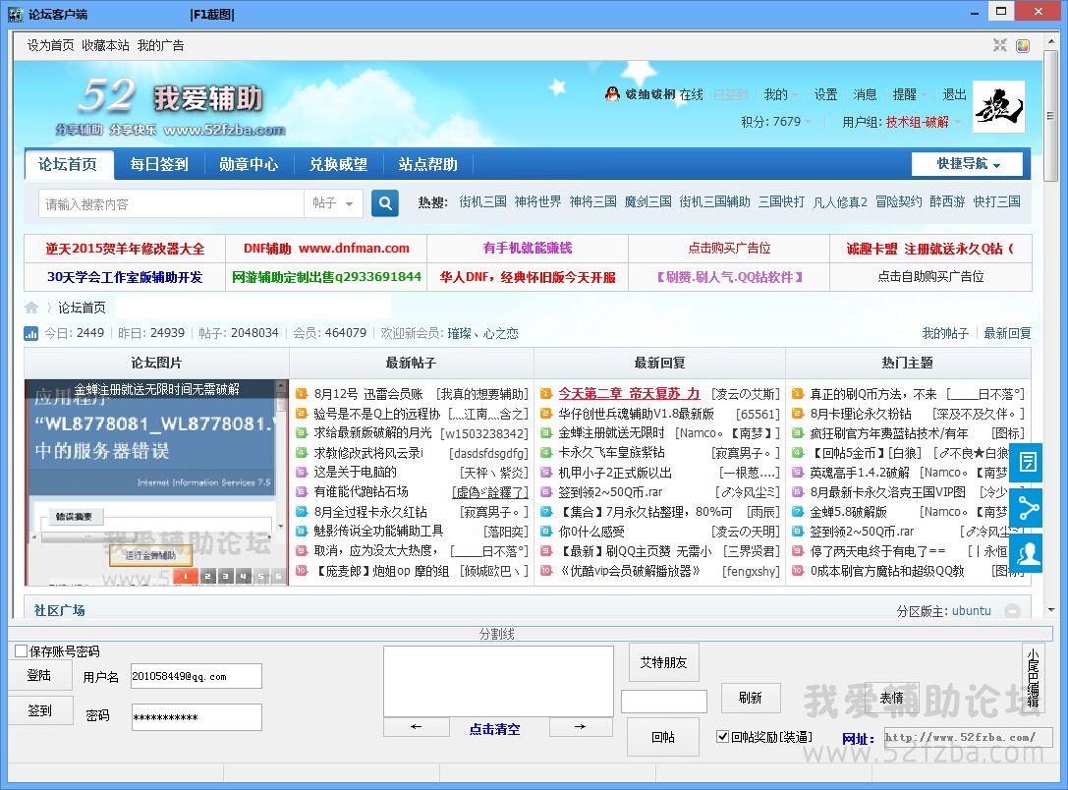
Task: Click the 用户名 username input field
Action: 197,676
